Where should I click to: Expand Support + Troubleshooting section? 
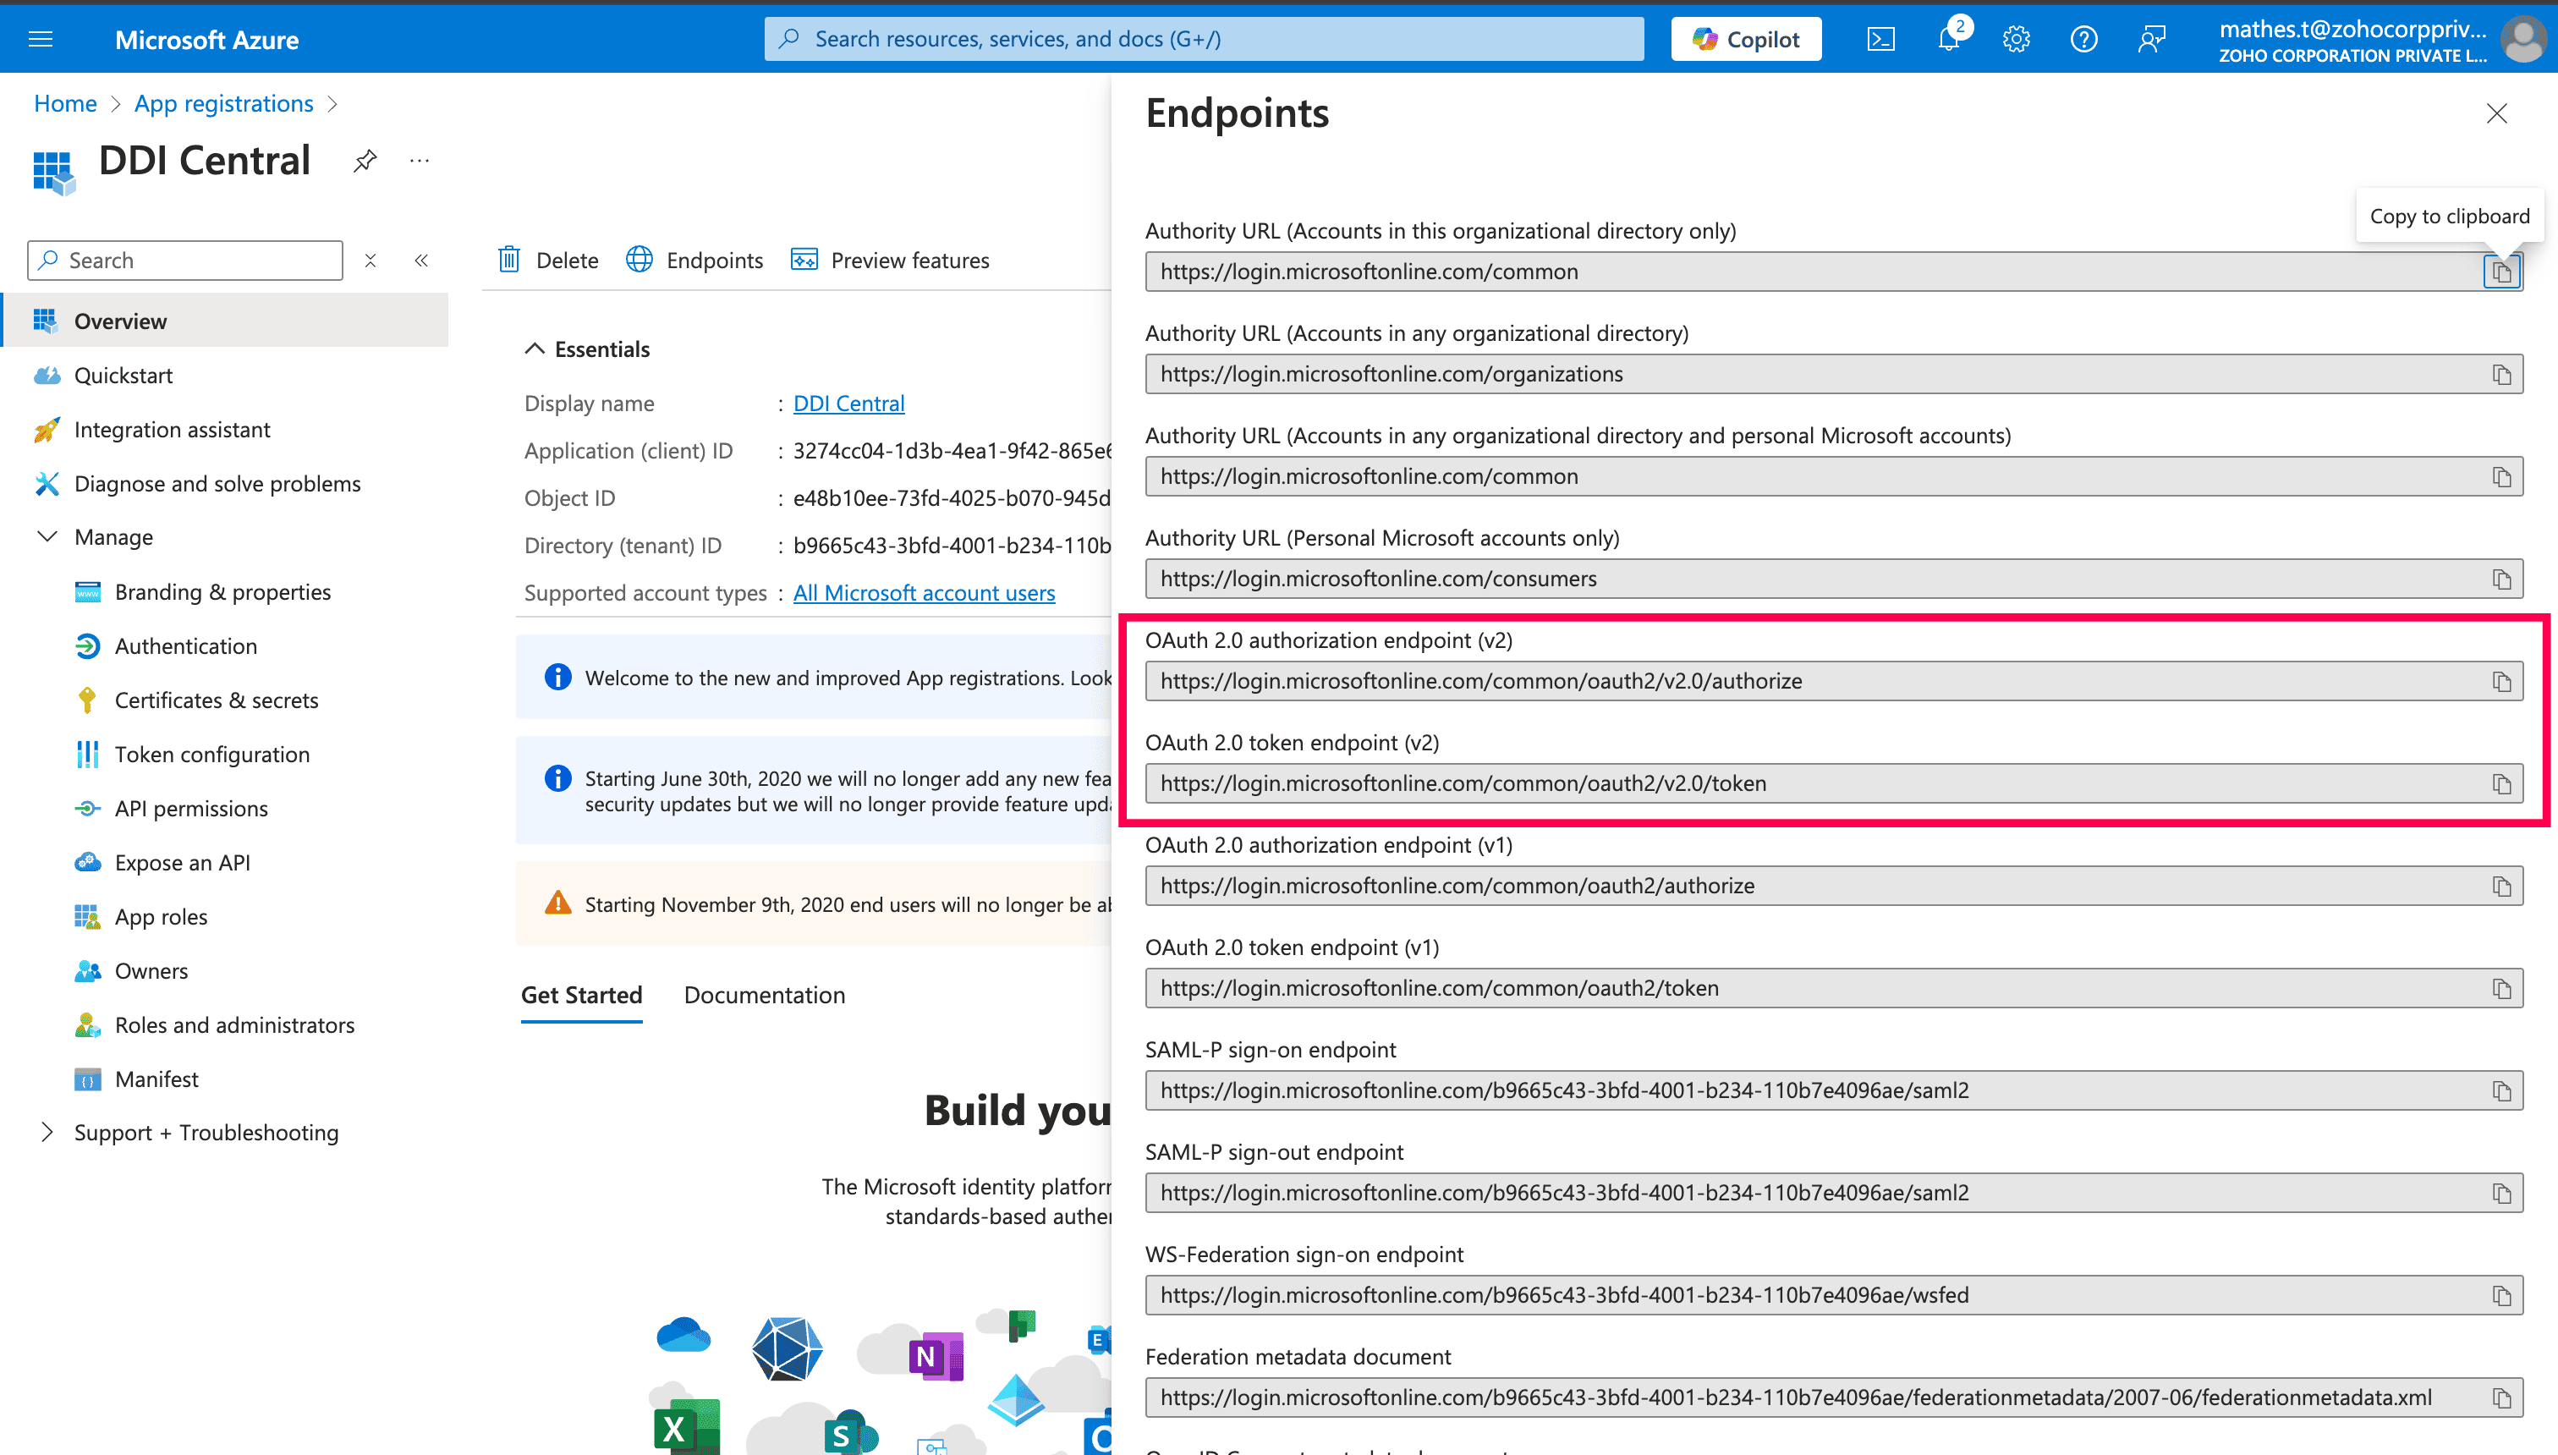47,1132
